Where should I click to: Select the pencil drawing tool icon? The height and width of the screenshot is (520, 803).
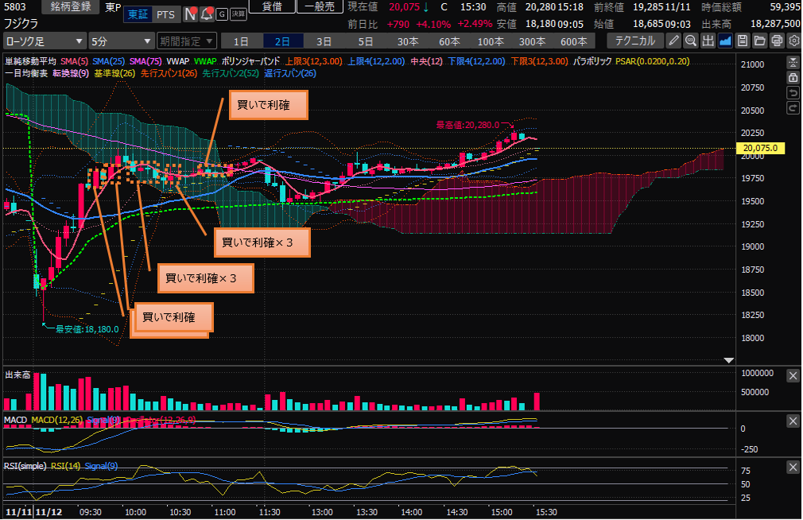click(674, 41)
